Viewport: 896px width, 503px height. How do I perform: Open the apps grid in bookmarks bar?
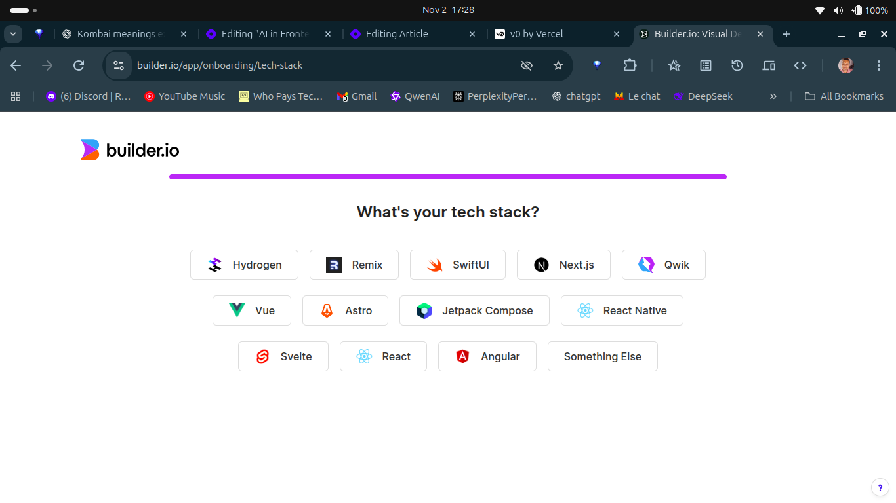pyautogui.click(x=16, y=96)
